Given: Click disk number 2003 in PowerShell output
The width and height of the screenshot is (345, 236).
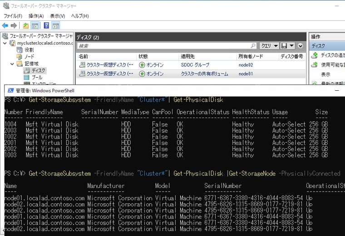Looking at the screenshot, I should pos(10,130).
